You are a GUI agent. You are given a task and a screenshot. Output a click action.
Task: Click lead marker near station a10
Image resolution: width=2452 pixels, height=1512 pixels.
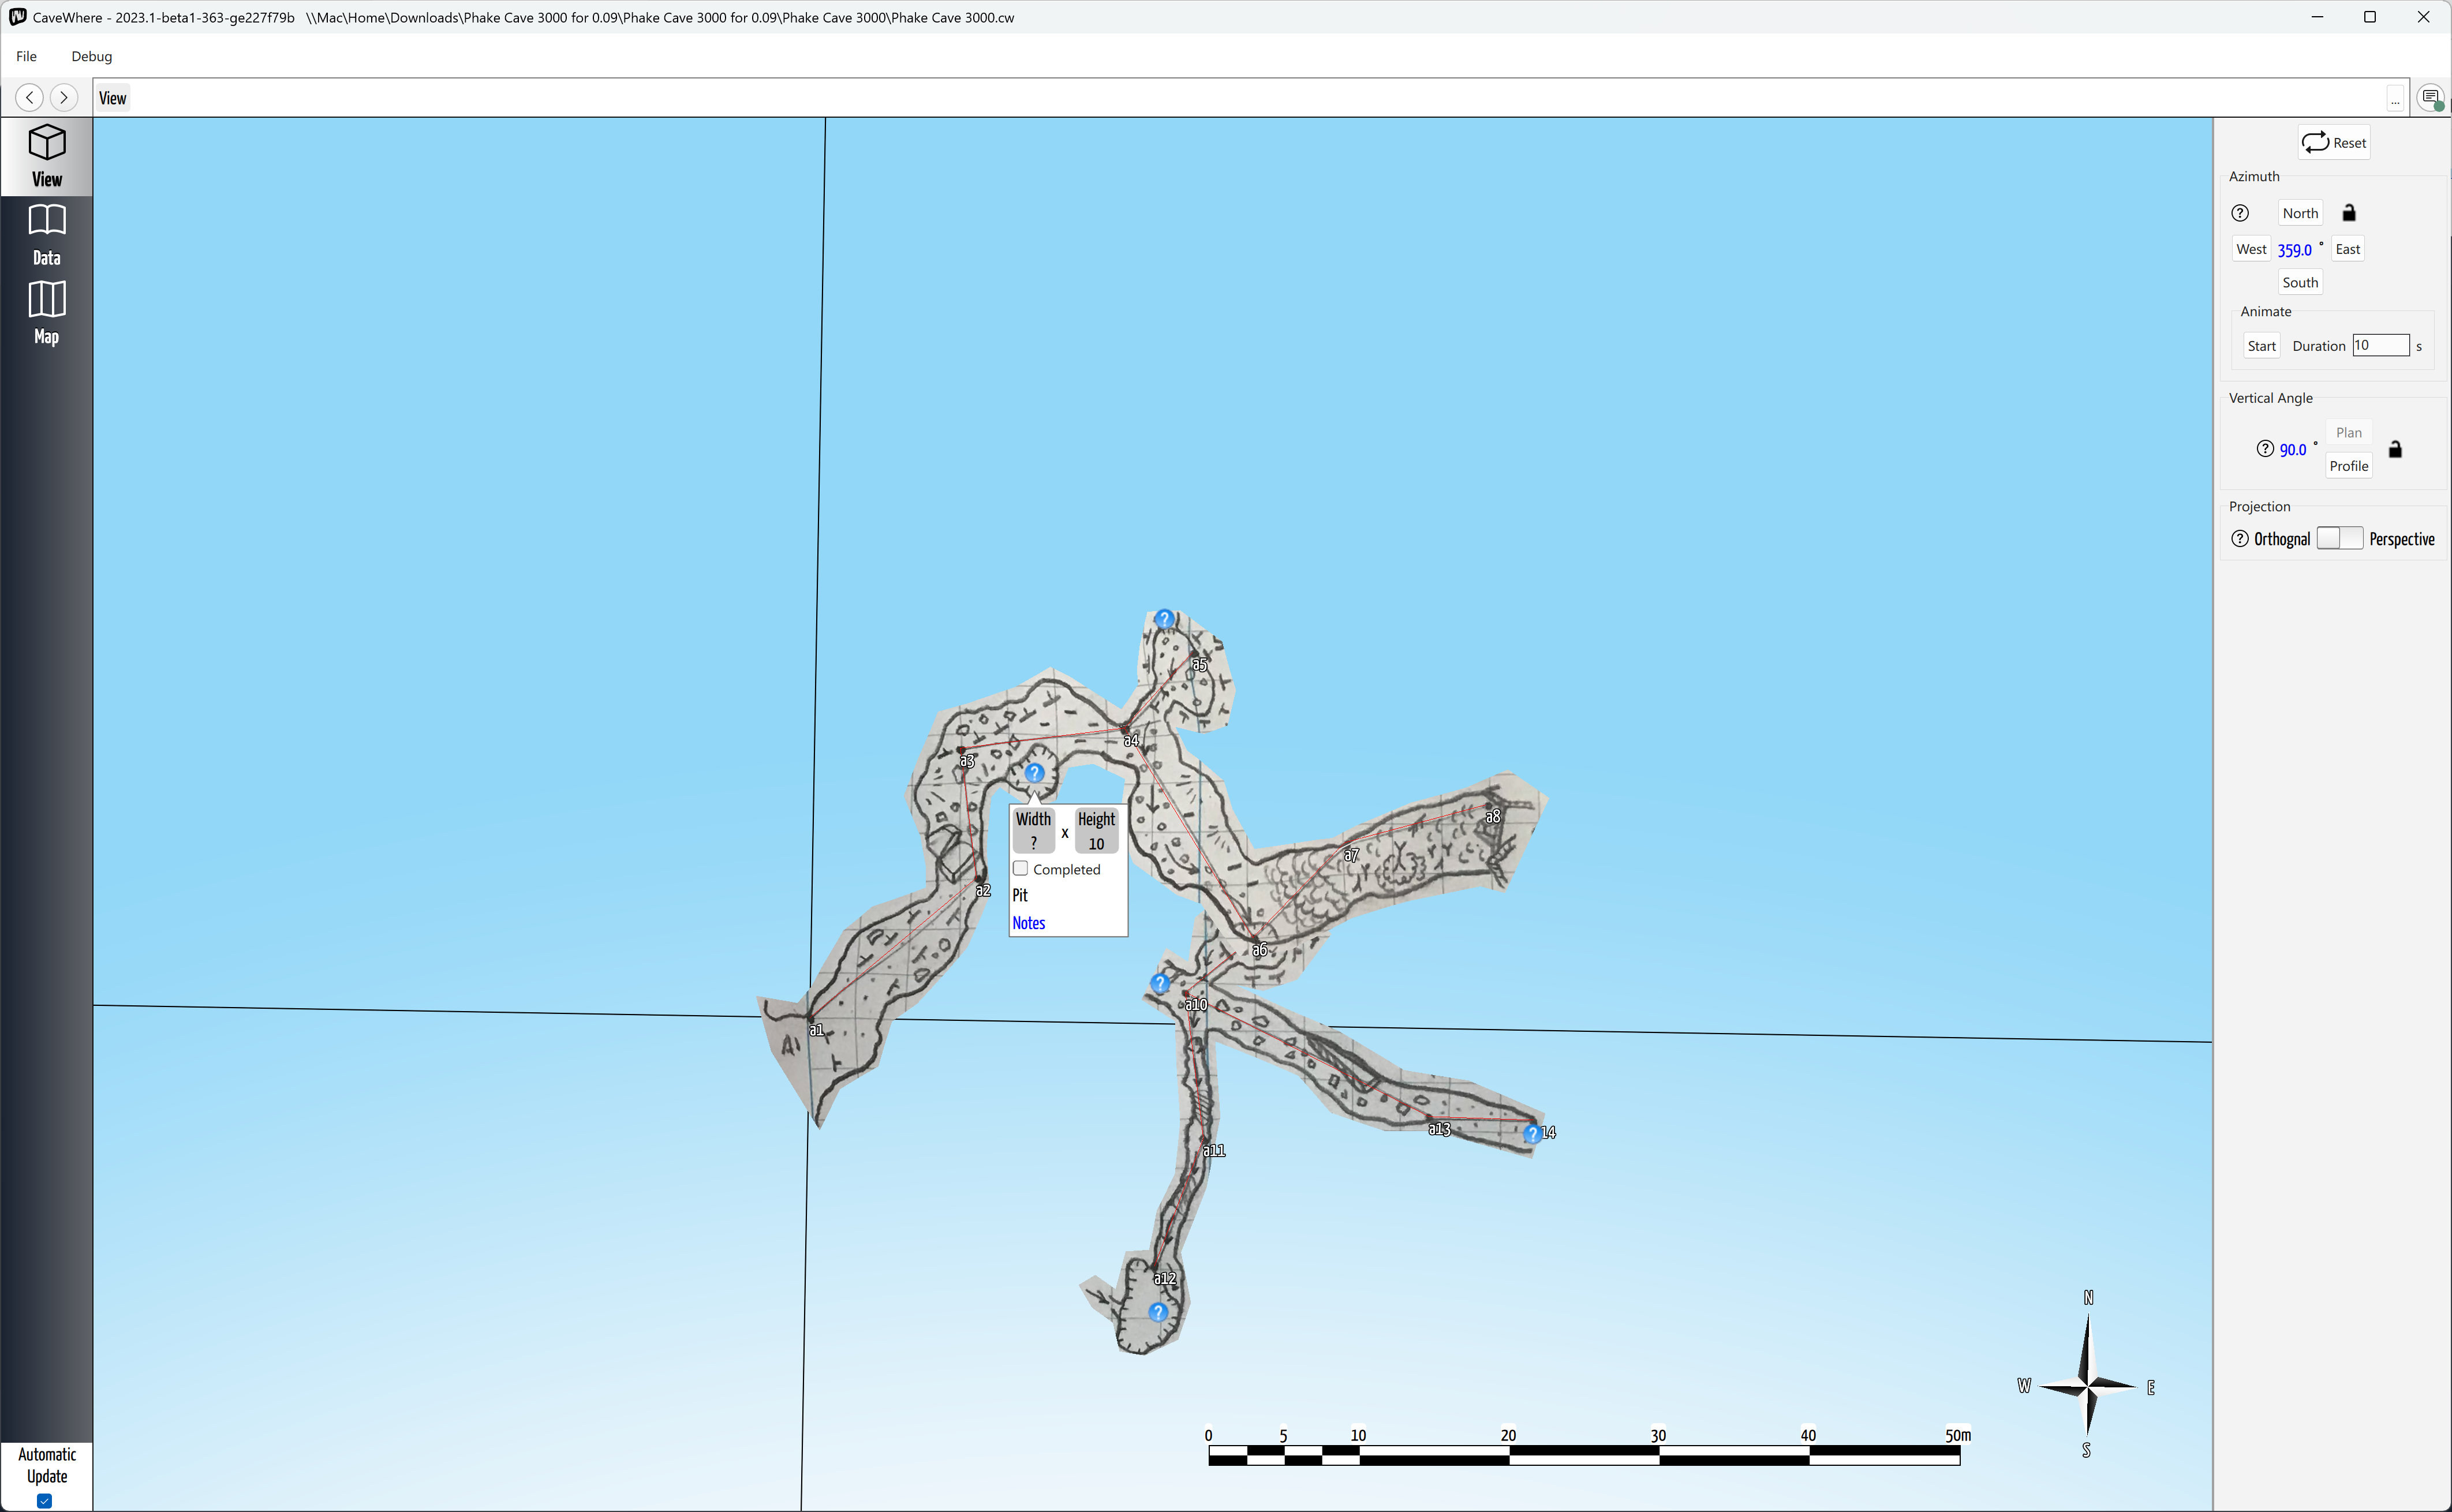pos(1160,983)
